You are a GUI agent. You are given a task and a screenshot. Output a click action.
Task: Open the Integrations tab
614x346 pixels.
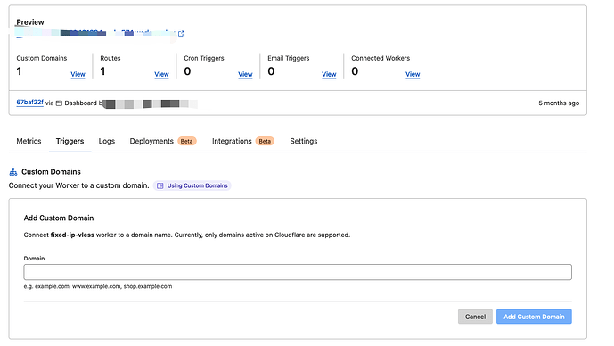click(x=232, y=141)
